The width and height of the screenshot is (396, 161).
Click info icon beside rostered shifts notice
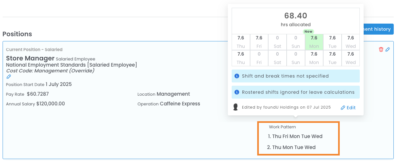click(236, 92)
